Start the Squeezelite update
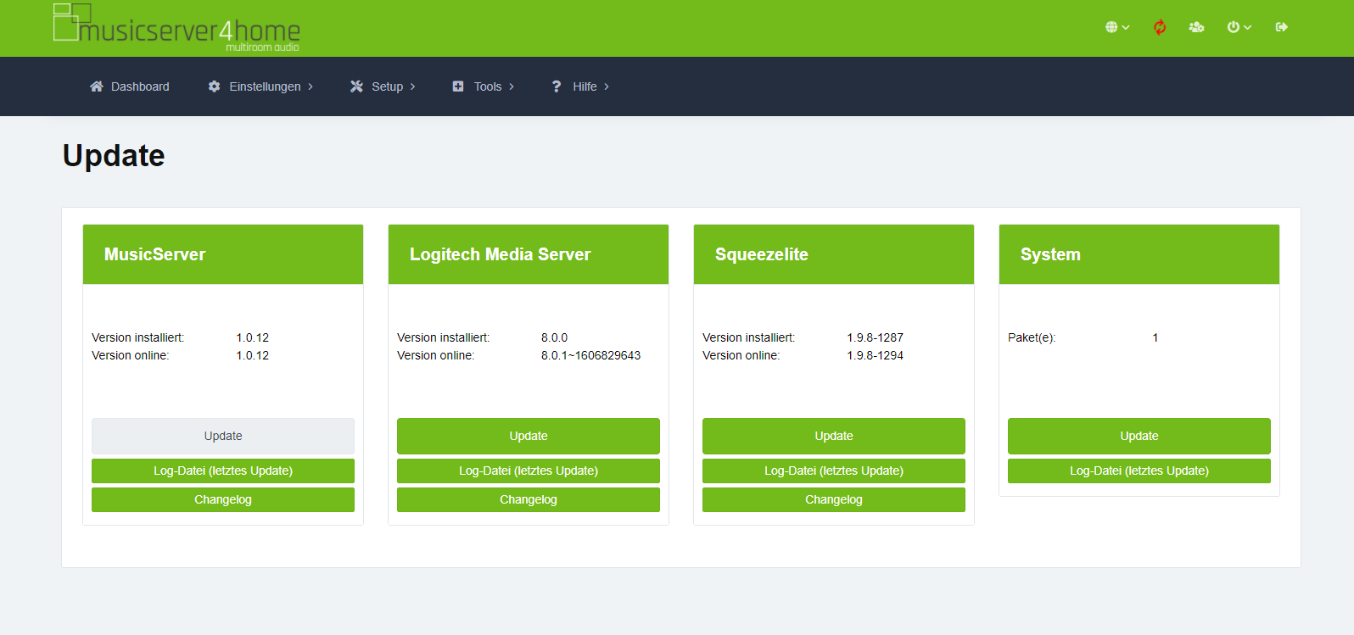 coord(833,436)
